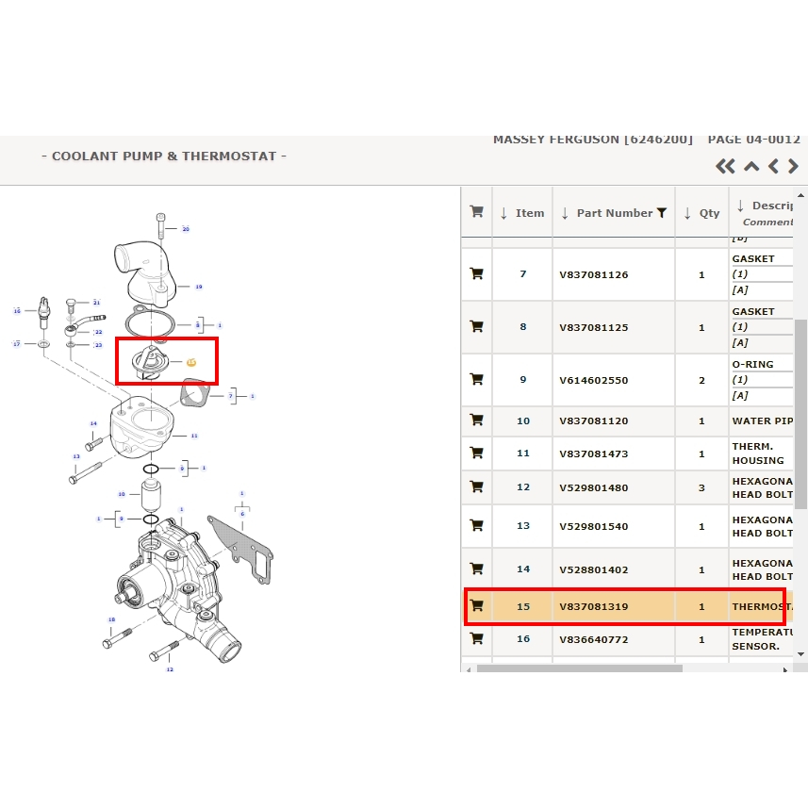Click cart icon for temperature sensor item 16
Image resolution: width=808 pixels, height=808 pixels.
coord(476,639)
